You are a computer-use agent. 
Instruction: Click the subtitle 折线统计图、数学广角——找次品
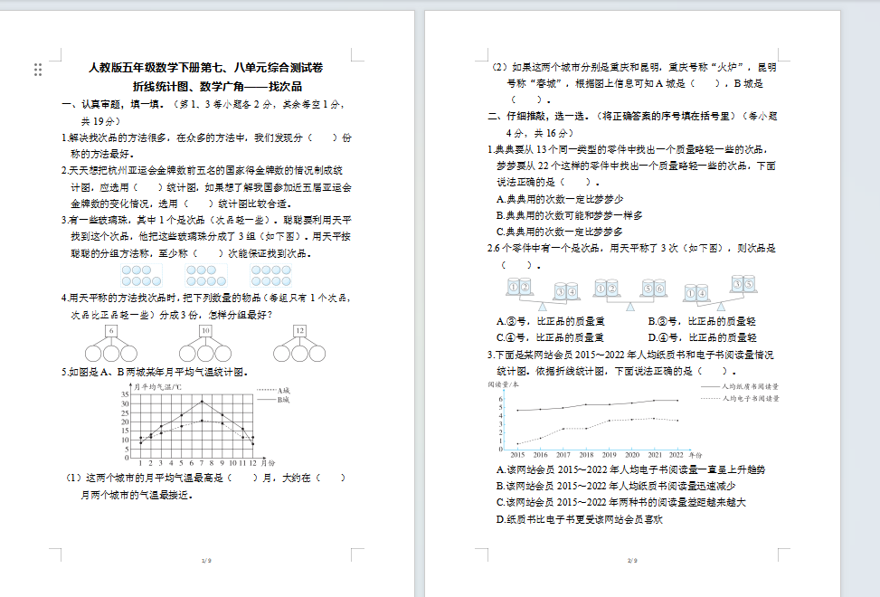[x=216, y=87]
